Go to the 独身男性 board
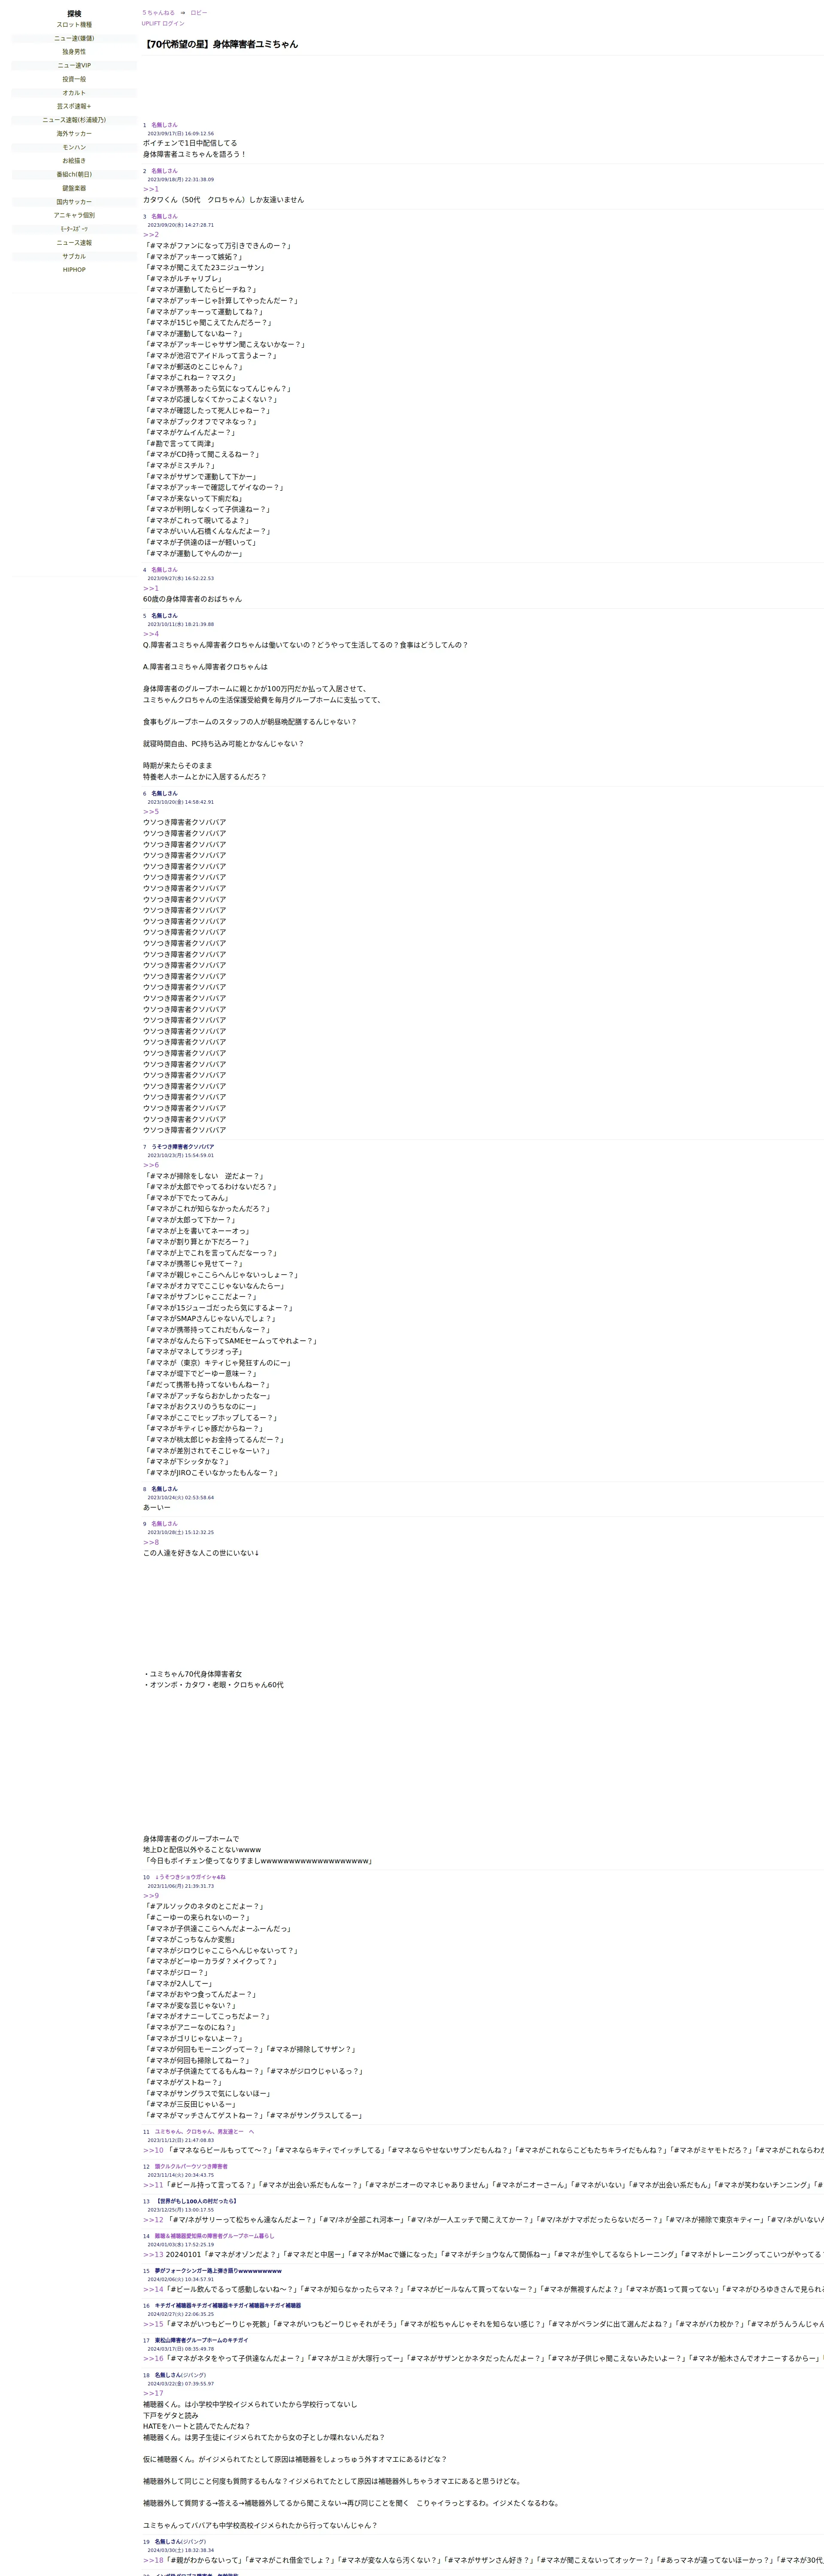This screenshot has width=824, height=2576. 74,52
